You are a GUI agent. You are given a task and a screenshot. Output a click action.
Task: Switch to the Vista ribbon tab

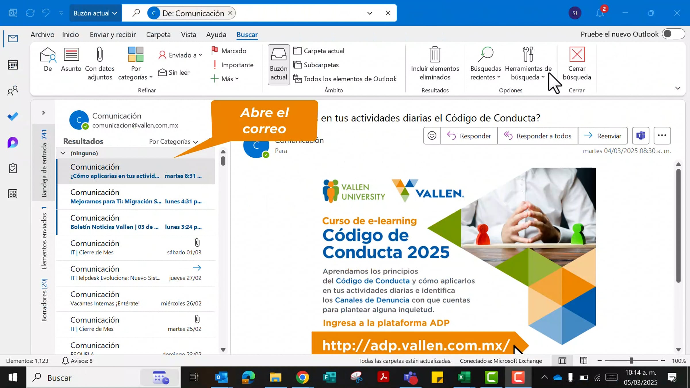188,34
